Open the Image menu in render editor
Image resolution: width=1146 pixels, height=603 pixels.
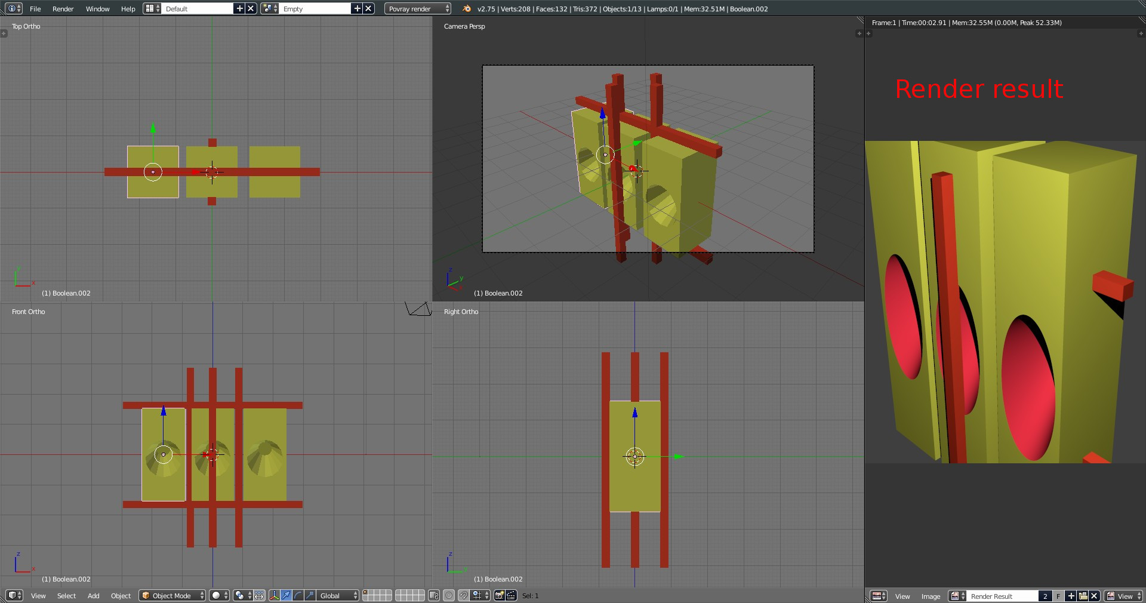click(x=931, y=596)
